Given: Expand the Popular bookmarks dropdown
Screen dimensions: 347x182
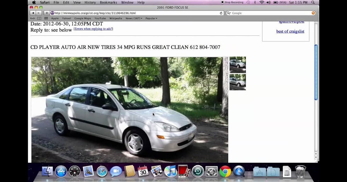Looking at the screenshot, I should coord(151,18).
